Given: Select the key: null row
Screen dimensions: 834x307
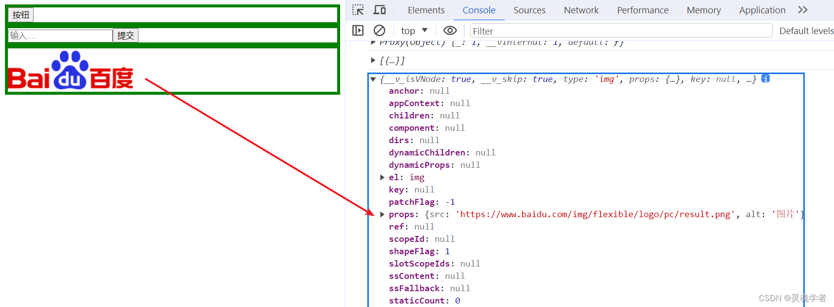Looking at the screenshot, I should tap(411, 190).
